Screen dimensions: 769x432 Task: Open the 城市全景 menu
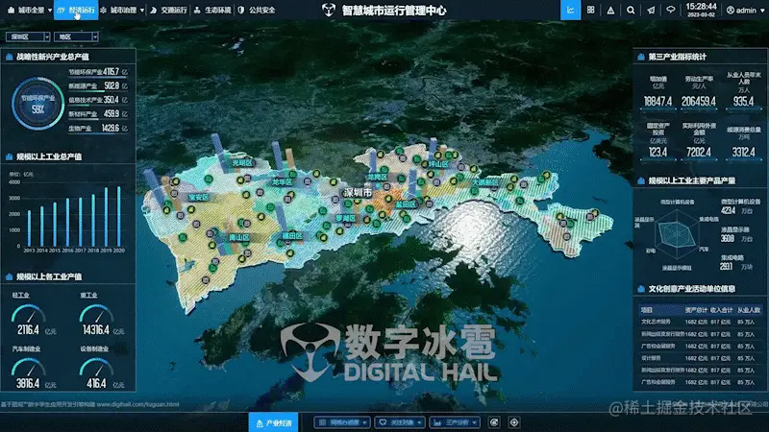[29, 10]
